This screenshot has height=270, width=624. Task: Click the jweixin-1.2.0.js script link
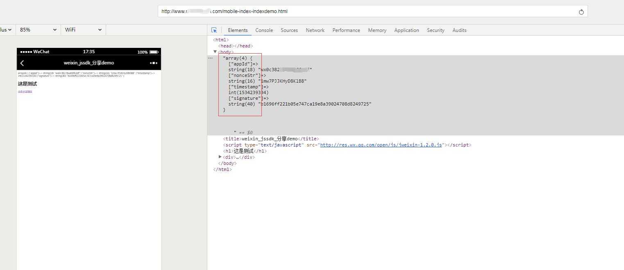(x=381, y=145)
